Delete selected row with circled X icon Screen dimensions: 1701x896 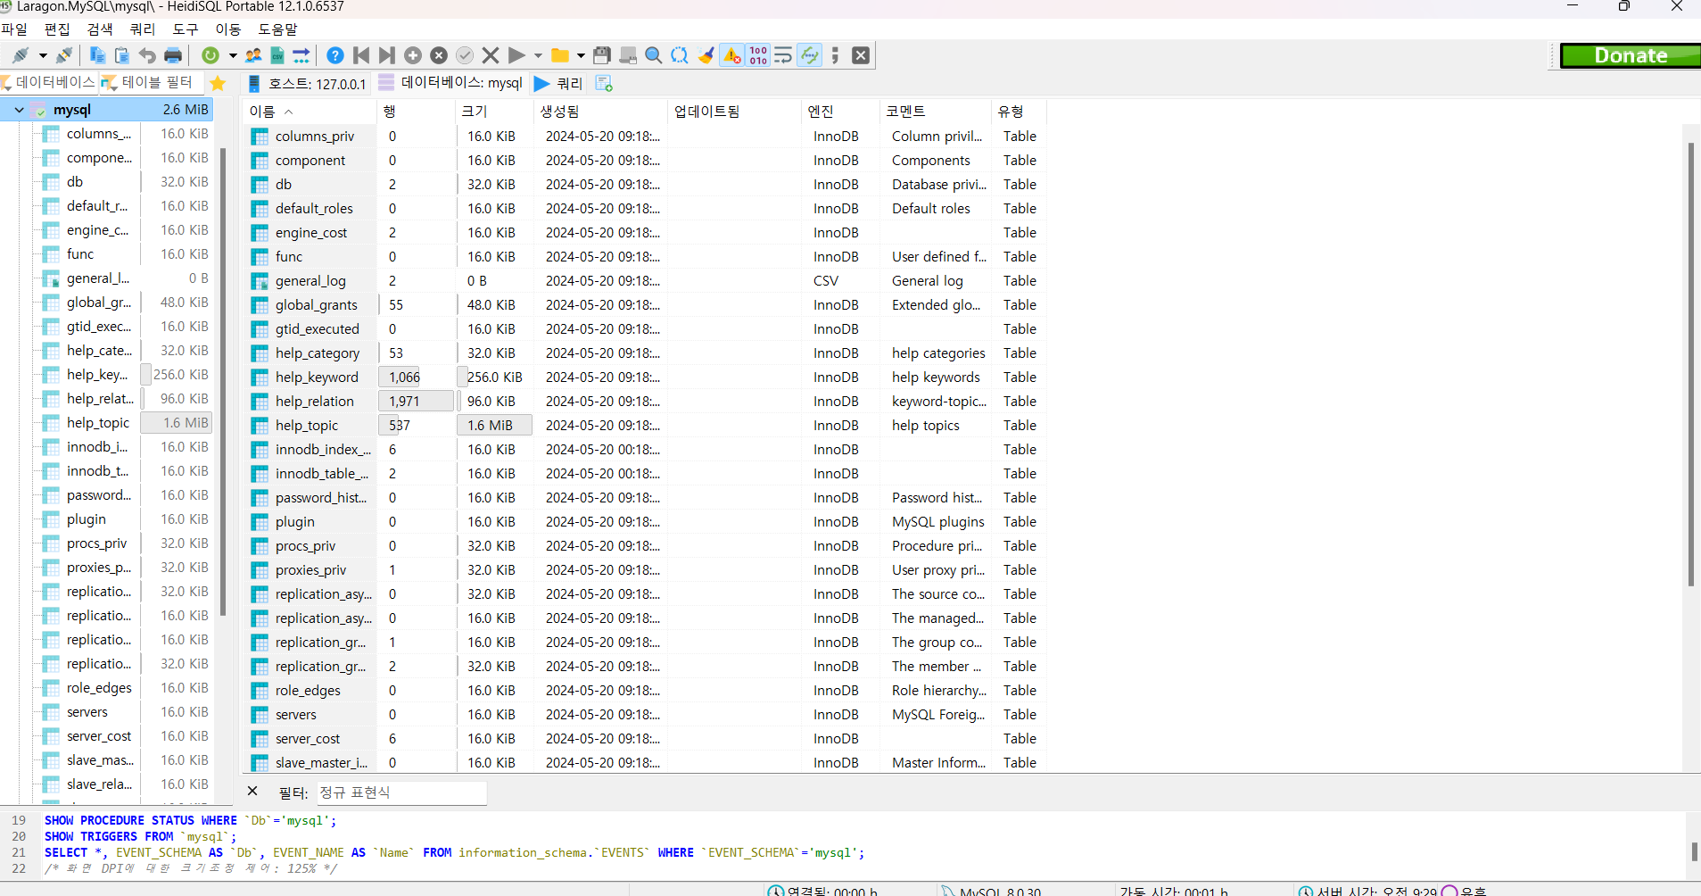point(439,55)
